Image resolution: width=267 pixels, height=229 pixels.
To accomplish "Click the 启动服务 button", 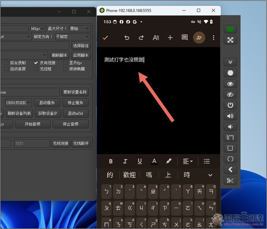I will coord(47,103).
